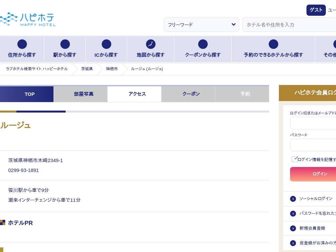Click the arrow icon beside ソーシャルログイン
This screenshot has width=336, height=252.
(293, 199)
